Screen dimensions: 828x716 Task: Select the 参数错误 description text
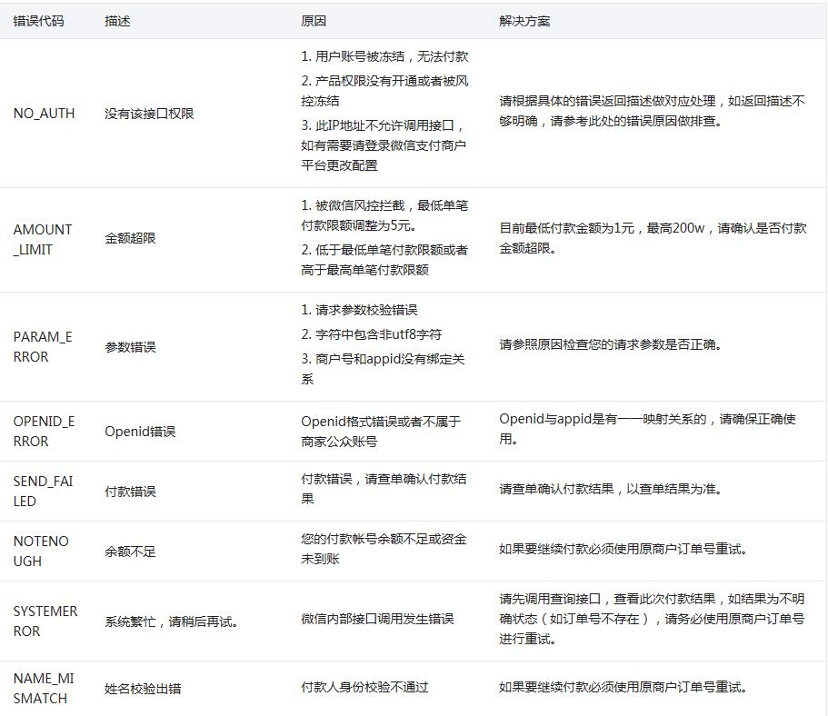[130, 347]
